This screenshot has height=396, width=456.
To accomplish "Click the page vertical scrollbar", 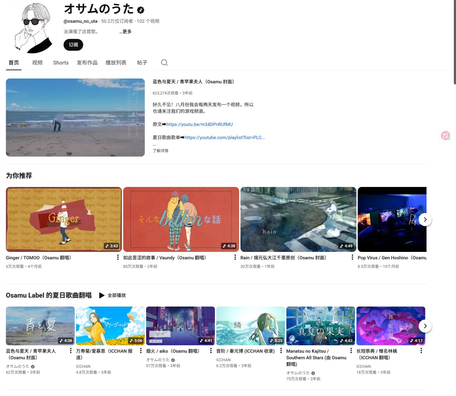I will (455, 43).
